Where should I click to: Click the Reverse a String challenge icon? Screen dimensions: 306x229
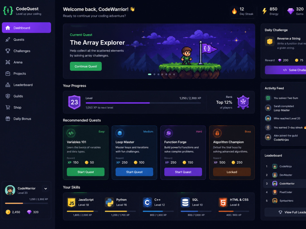270,41
